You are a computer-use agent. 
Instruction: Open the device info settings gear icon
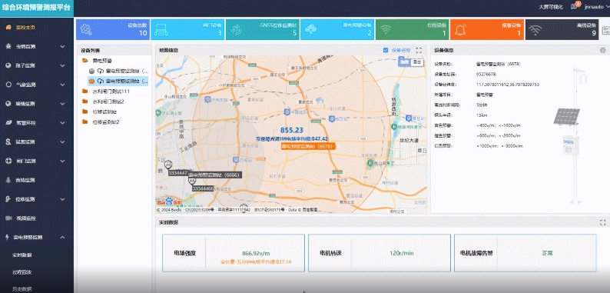click(x=602, y=50)
